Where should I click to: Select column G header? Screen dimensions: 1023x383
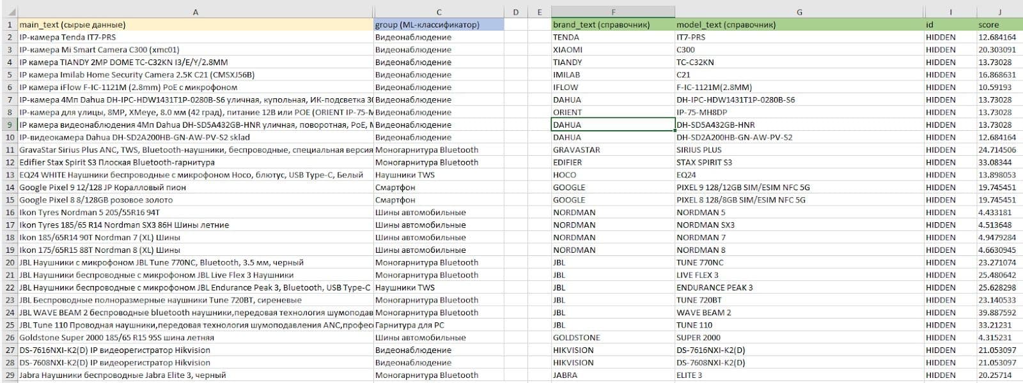point(799,12)
